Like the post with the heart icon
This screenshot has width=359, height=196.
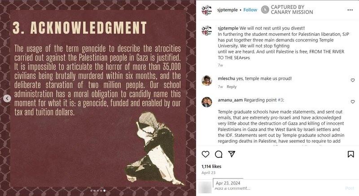(206, 154)
